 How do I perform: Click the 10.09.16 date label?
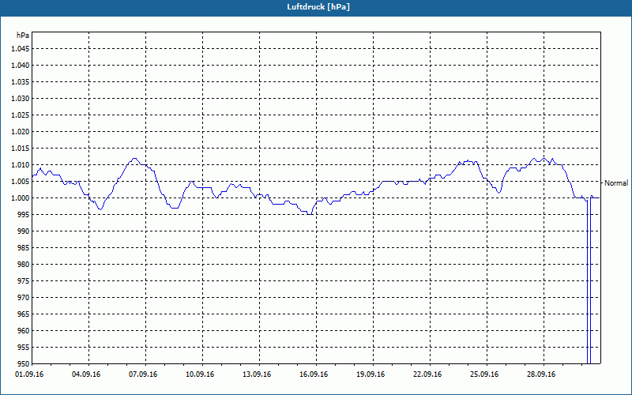(200, 374)
